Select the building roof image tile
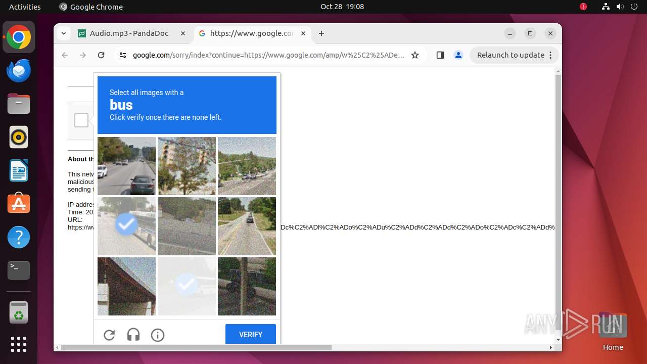Viewport: 647px width, 364px height. tap(126, 286)
